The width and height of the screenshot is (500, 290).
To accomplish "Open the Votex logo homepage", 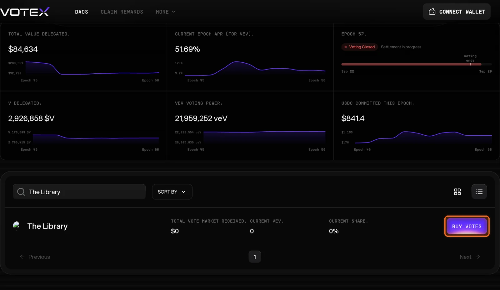I will 25,12.
